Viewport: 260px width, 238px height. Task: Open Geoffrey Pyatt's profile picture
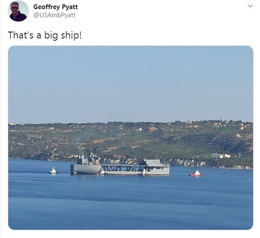pyautogui.click(x=18, y=11)
